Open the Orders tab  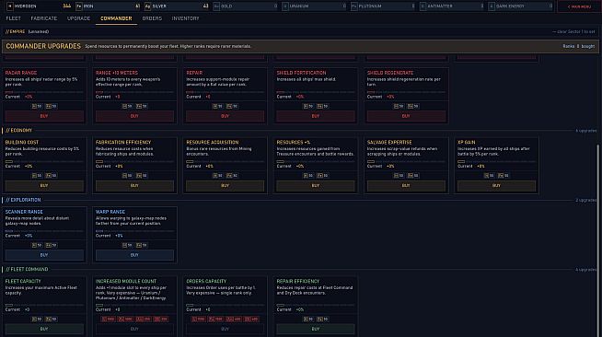coord(152,18)
